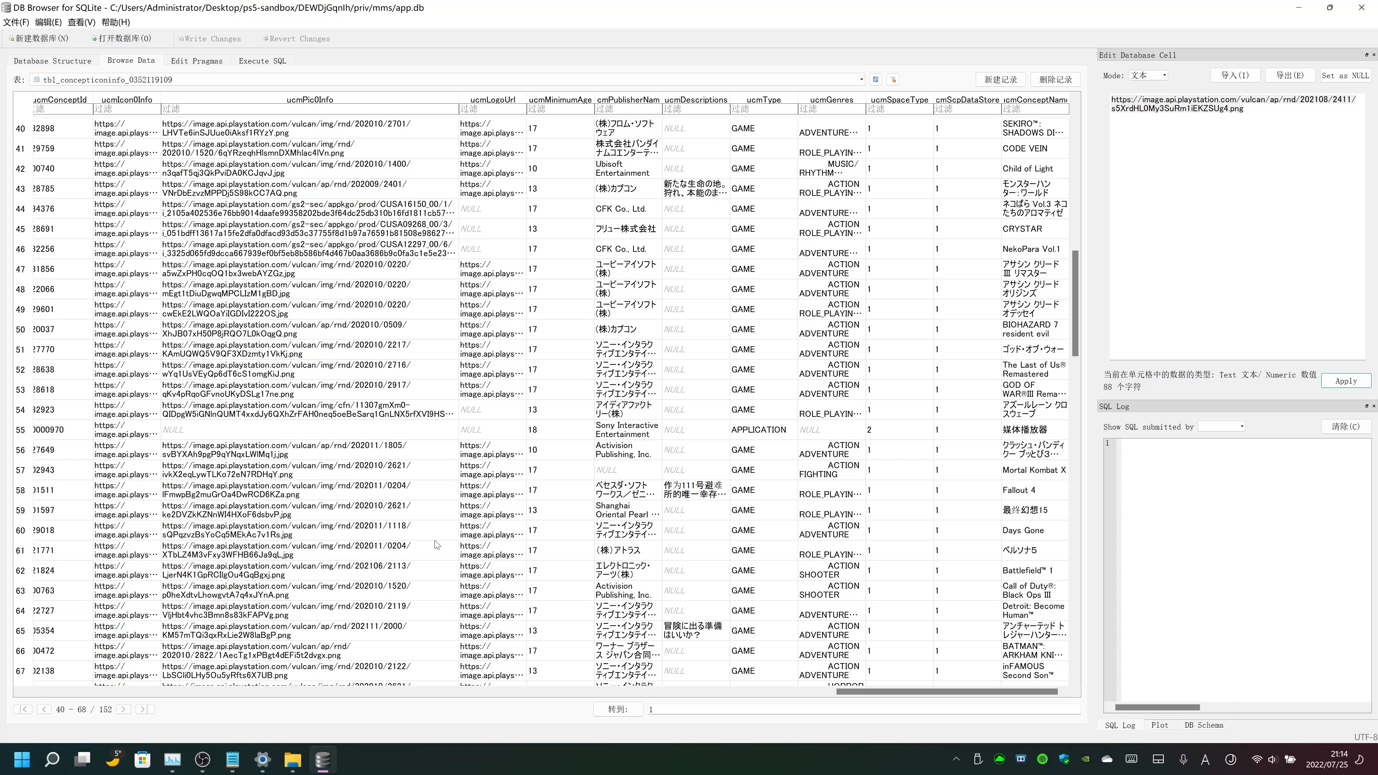Click the clear all filters icon

coord(893,80)
